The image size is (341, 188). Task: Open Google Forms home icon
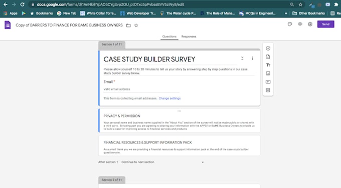8,25
